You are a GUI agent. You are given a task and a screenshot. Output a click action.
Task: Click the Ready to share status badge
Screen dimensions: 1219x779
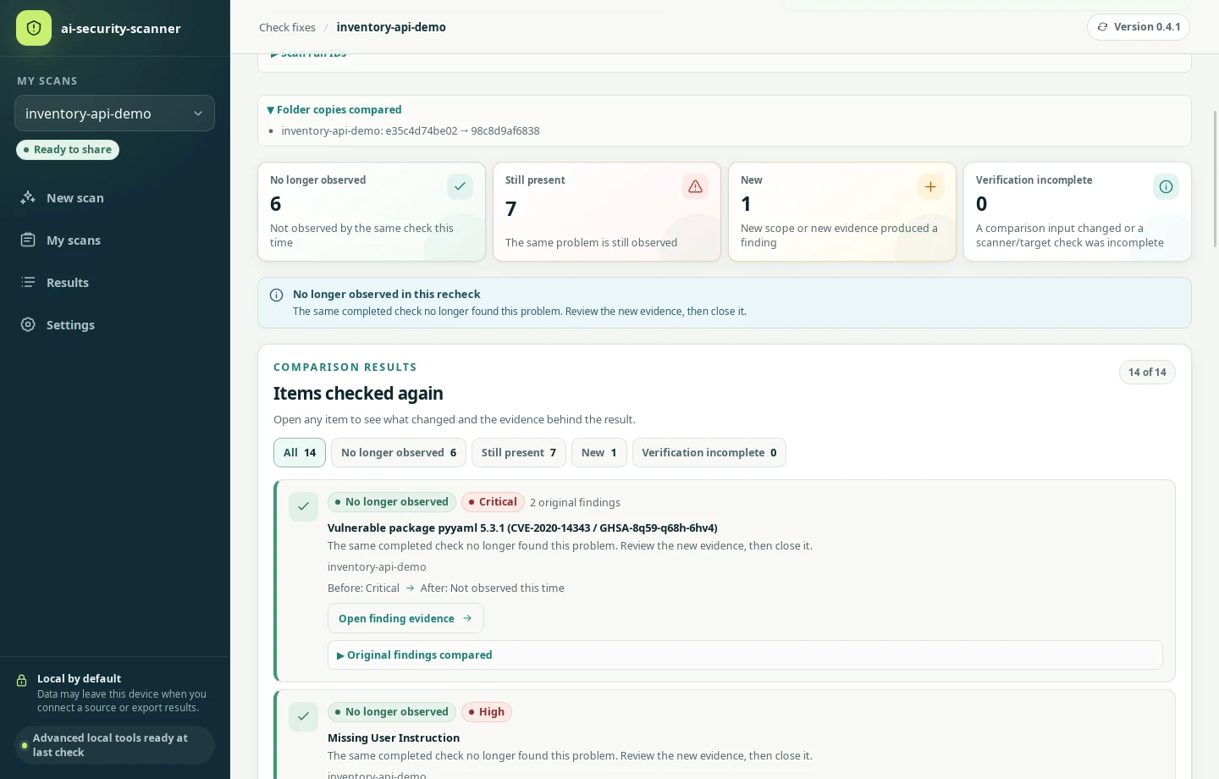click(x=68, y=150)
